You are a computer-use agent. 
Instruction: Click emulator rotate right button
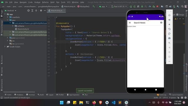coord(169,34)
